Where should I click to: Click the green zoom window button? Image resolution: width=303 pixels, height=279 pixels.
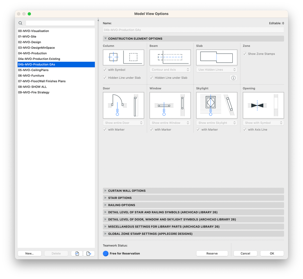[x=29, y=14]
